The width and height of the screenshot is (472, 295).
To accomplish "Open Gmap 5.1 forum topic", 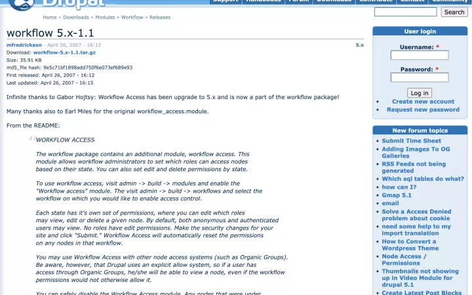I will (397, 195).
